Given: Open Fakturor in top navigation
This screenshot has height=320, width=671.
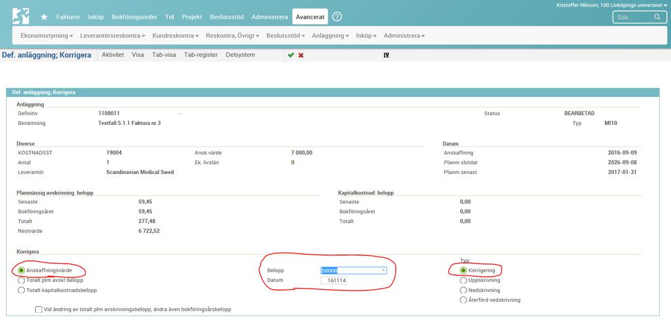Looking at the screenshot, I should click(x=68, y=17).
